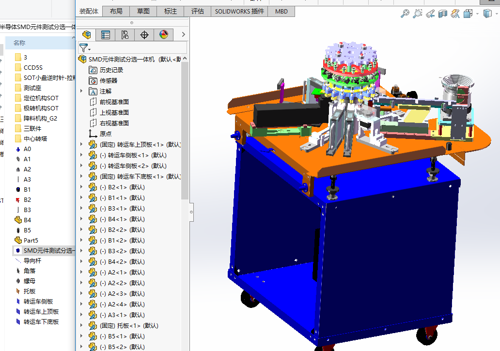Click the feature tree scroll-up arrow
Viewport: 500px width, 351px height.
[x=185, y=59]
